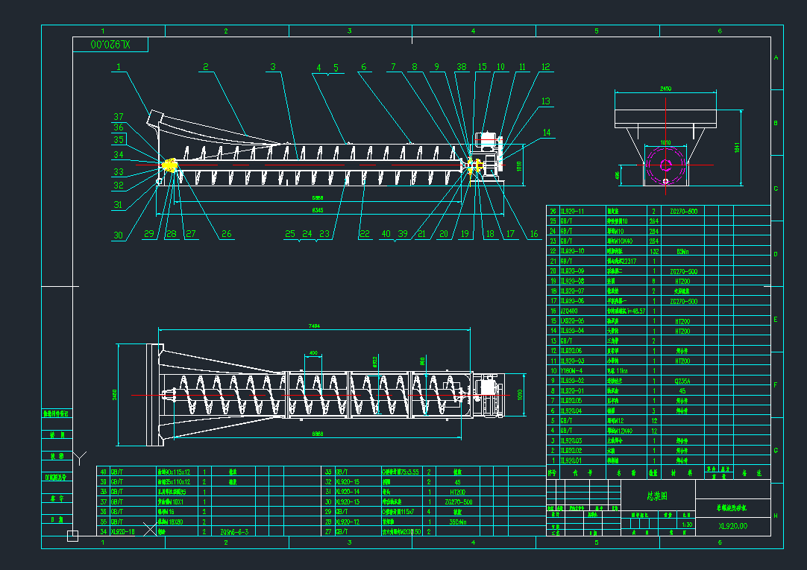Image resolution: width=807 pixels, height=570 pixels.
Task: Select the JZQ400 entry in the parts list
Action: pos(570,310)
